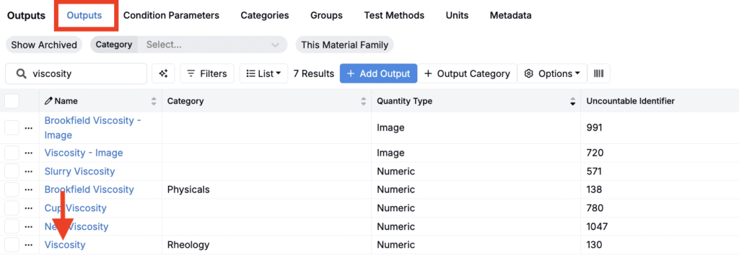Click the identifier value 1047
Screen dimensions: 739x268
(x=597, y=227)
